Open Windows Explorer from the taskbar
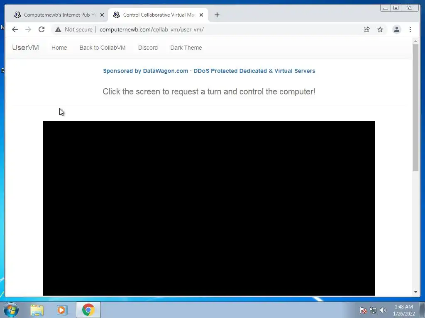Image resolution: width=425 pixels, height=318 pixels. coord(37,310)
